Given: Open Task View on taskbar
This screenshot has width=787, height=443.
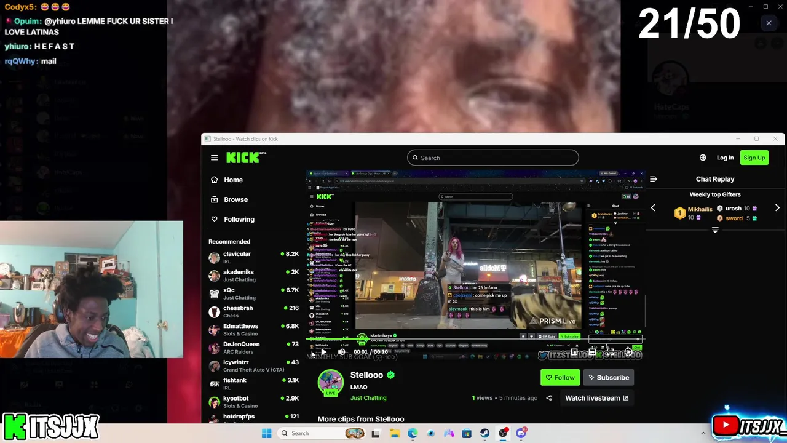Looking at the screenshot, I should [x=375, y=433].
